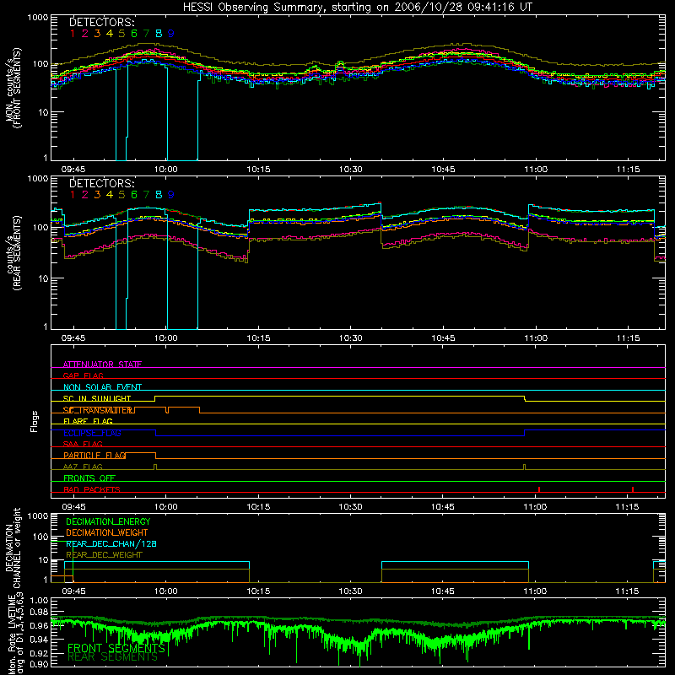Click the Flags y-axis title

pyautogui.click(x=35, y=421)
